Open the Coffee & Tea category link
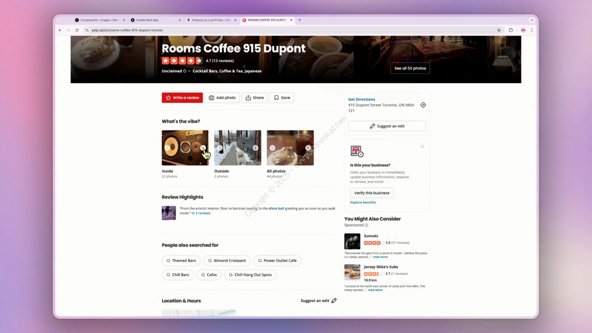Screen dimensions: 592x333 (231, 71)
